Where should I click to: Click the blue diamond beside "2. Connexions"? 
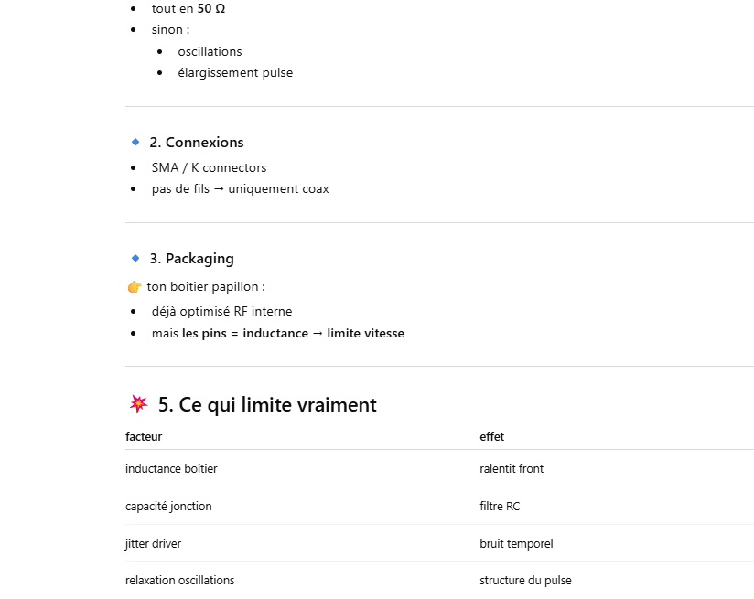pos(135,143)
